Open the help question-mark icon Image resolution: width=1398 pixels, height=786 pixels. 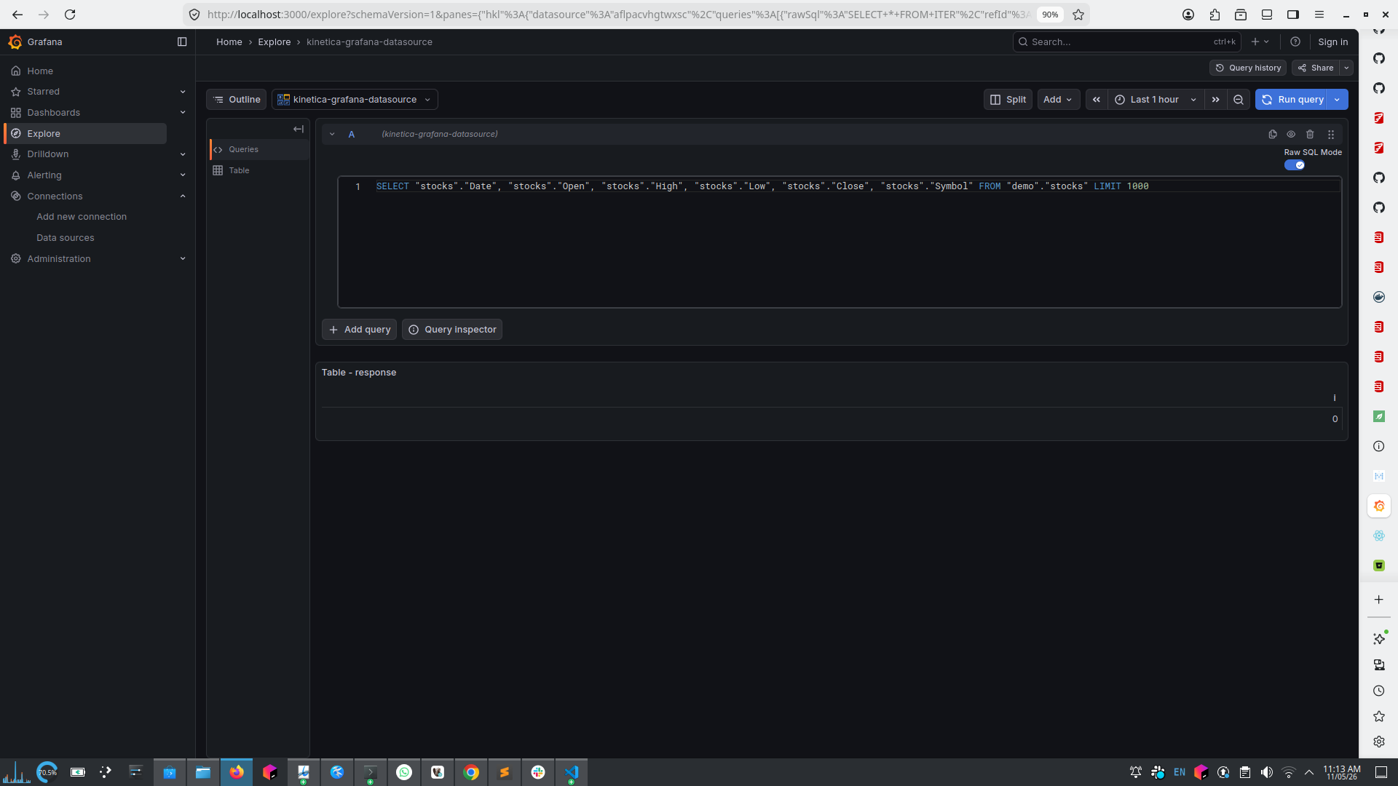point(1295,42)
